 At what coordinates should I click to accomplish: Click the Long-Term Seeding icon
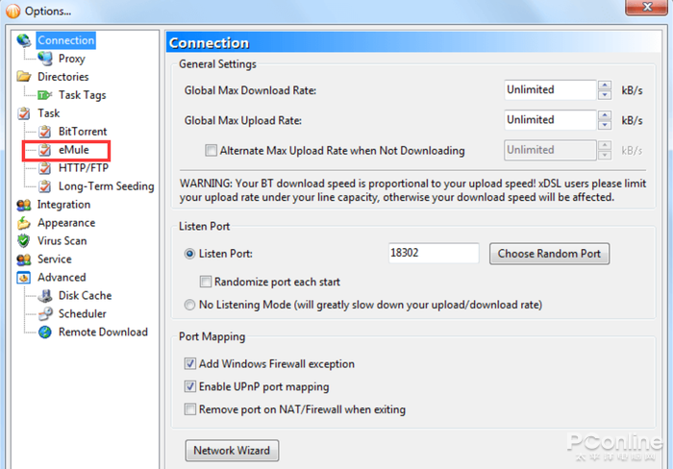(44, 186)
